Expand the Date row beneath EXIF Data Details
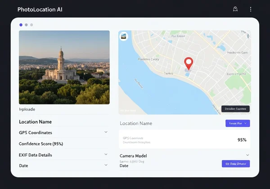270x189 pixels. click(x=106, y=166)
